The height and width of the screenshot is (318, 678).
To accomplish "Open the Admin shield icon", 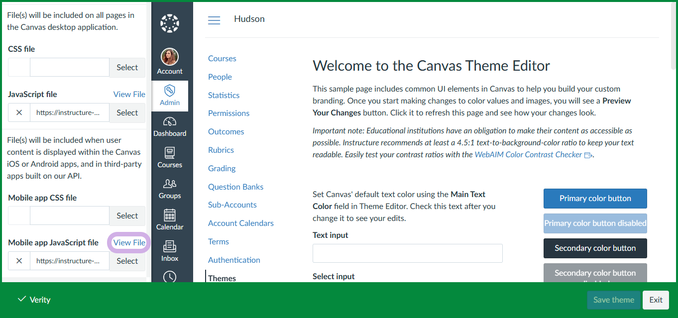I will tap(170, 91).
